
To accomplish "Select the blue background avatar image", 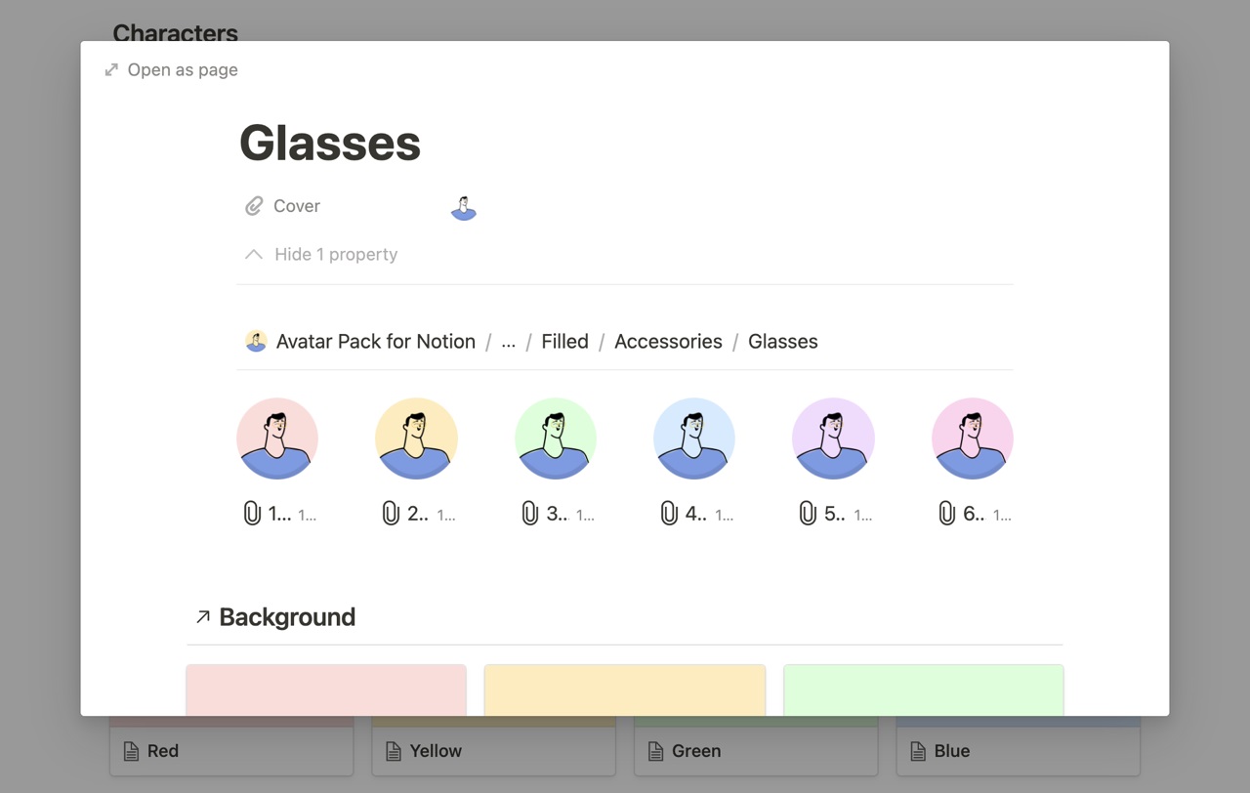I will click(694, 438).
